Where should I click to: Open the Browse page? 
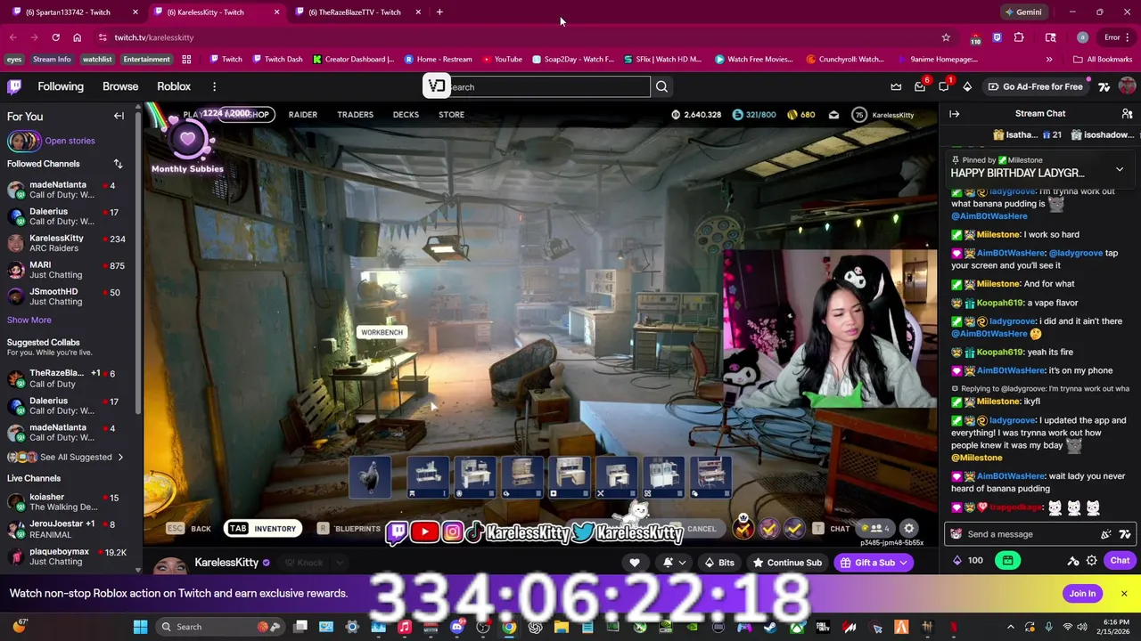tap(120, 86)
